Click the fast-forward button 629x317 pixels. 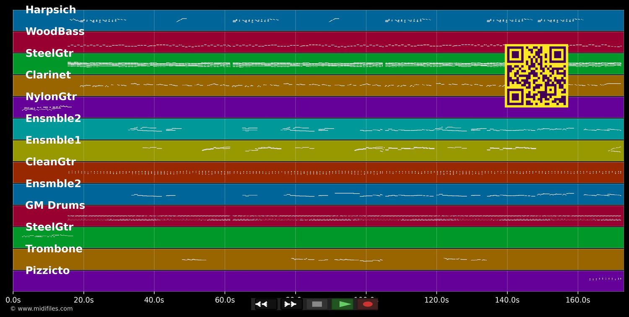[291, 304]
